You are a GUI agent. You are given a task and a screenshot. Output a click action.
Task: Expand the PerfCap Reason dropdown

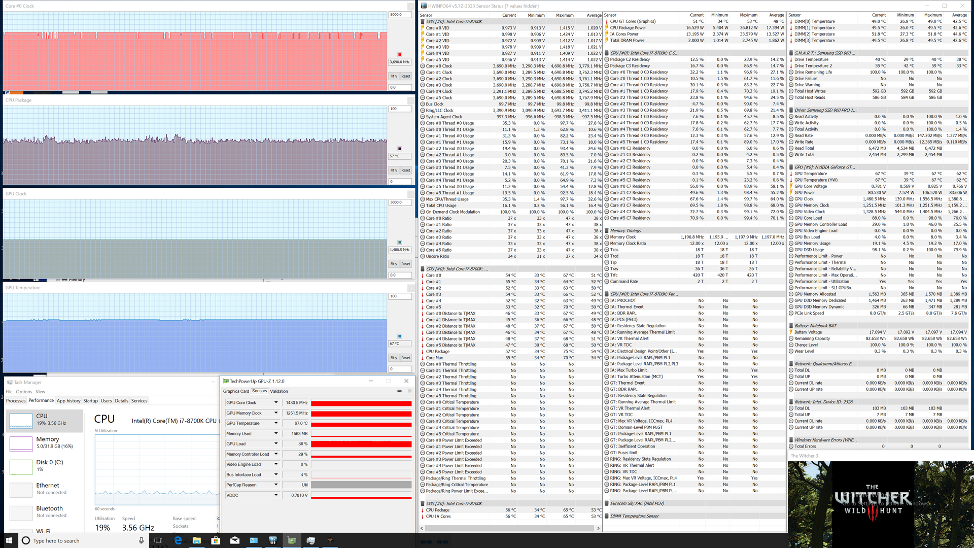click(x=276, y=485)
